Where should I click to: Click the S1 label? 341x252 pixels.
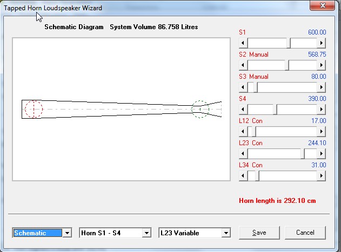click(x=242, y=32)
